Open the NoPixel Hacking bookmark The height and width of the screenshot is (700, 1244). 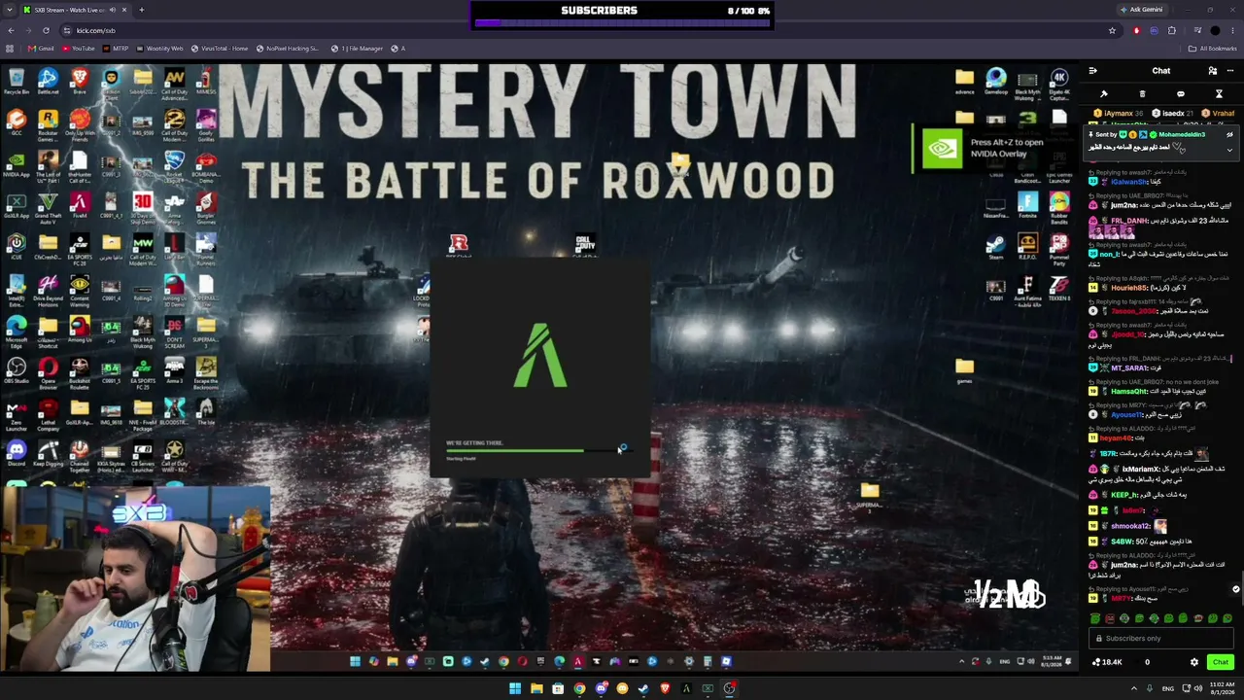point(288,49)
